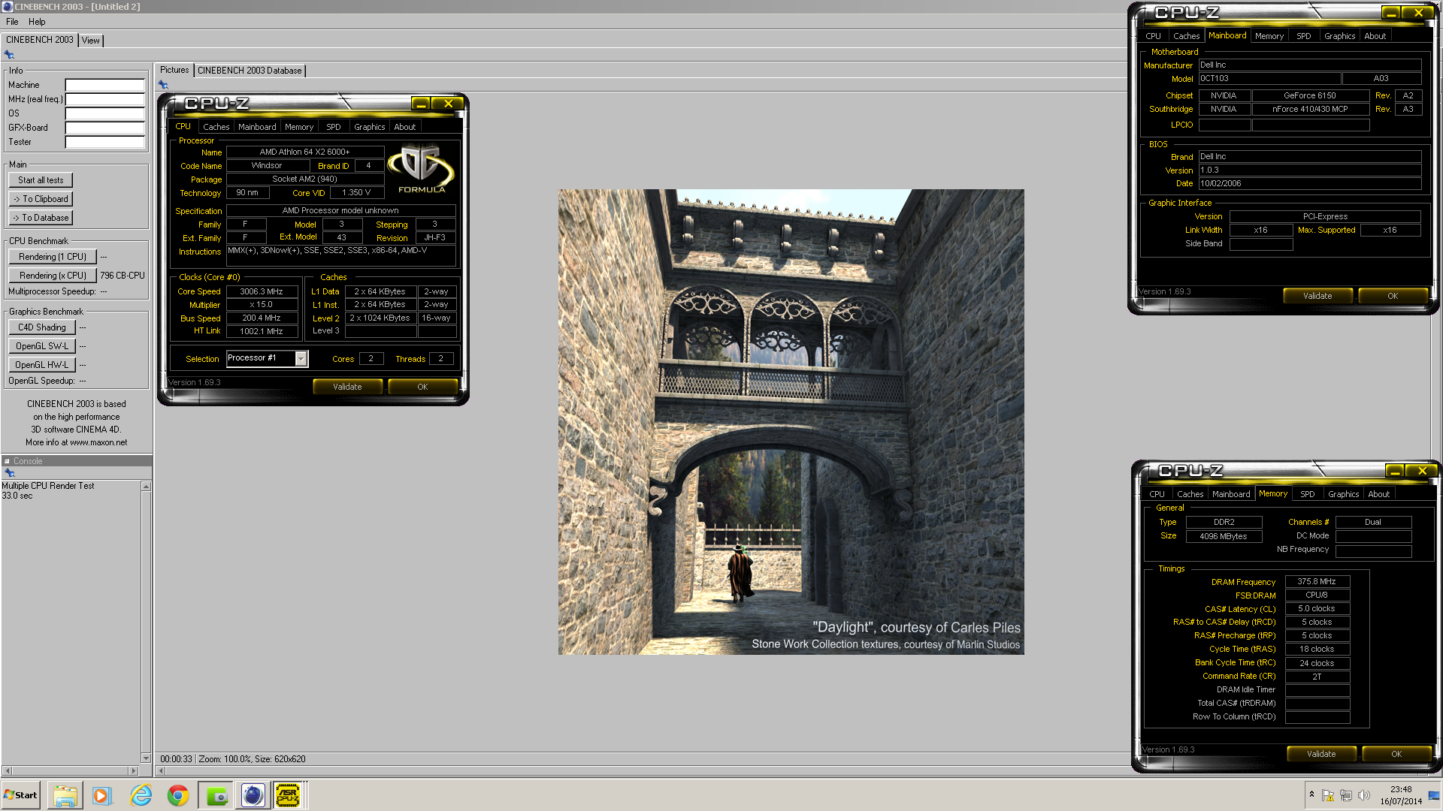
Task: Run the C4D Shading benchmark
Action: [42, 327]
